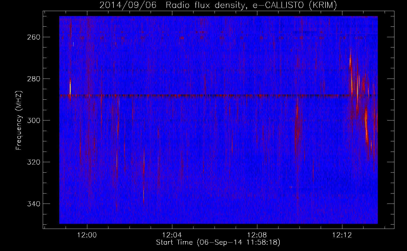
Task: Click the 12:08 time tick label
Action: [257, 235]
